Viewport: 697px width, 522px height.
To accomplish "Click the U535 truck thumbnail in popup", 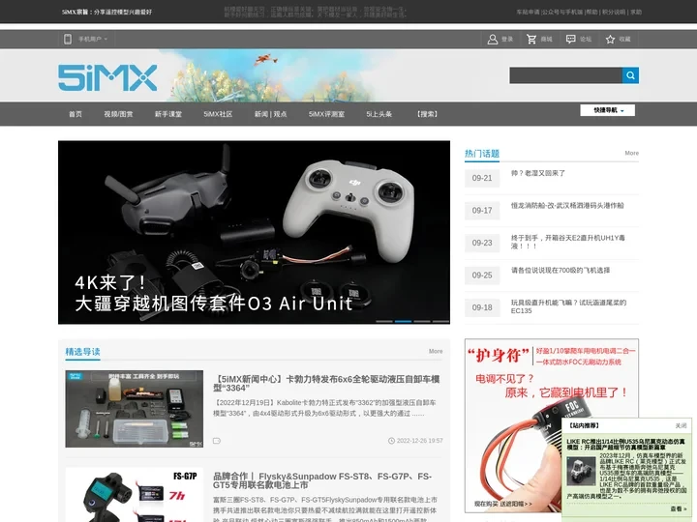I will click(x=581, y=472).
